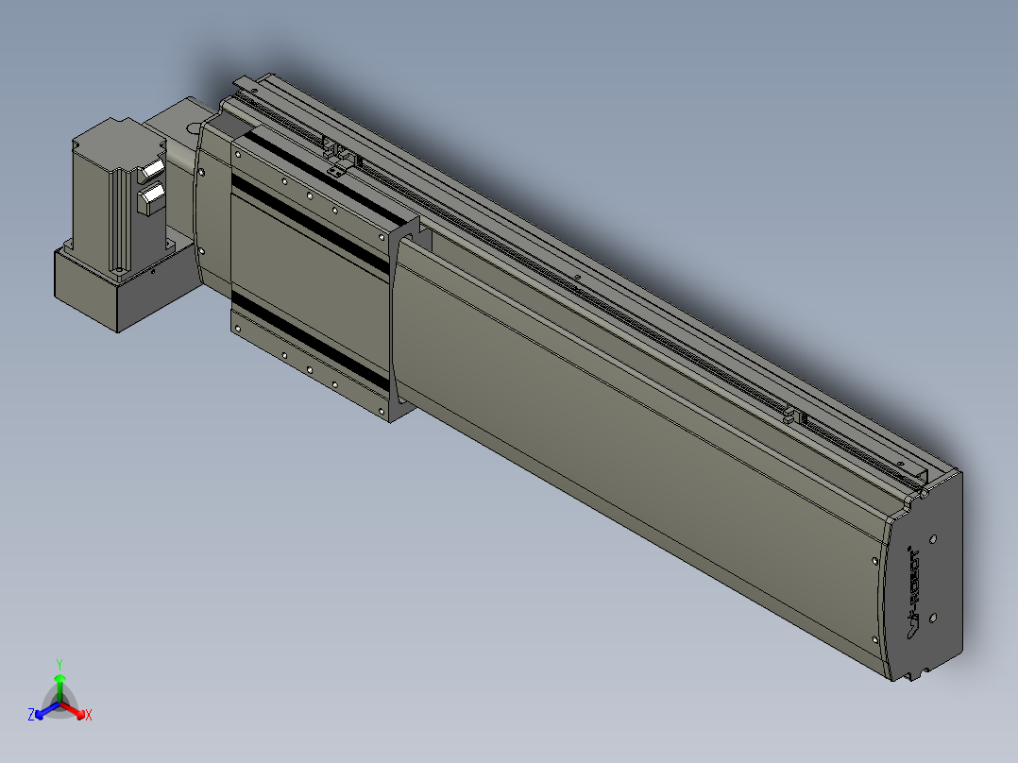
Task: Select the upper white connector on the motor
Action: pos(152,171)
